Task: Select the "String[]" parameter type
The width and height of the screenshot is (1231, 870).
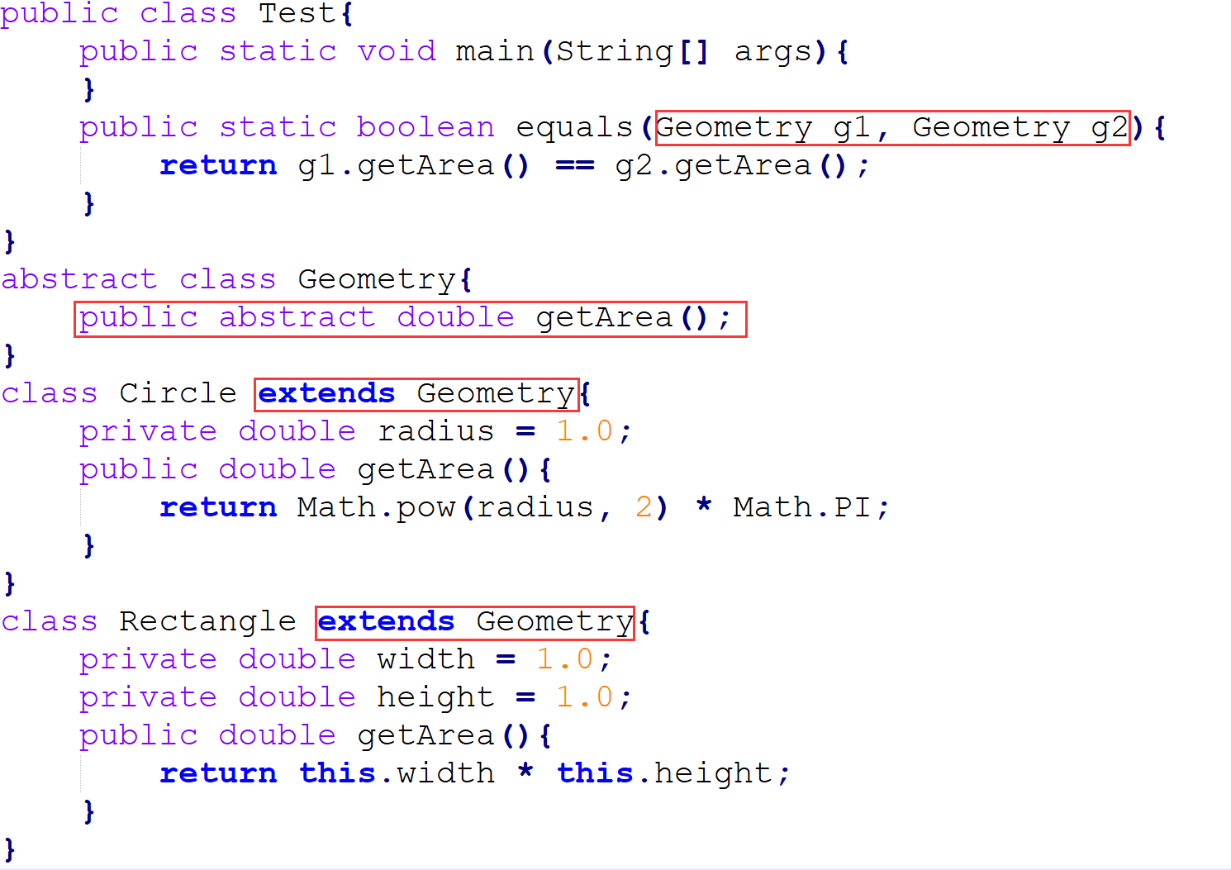Action: point(633,52)
